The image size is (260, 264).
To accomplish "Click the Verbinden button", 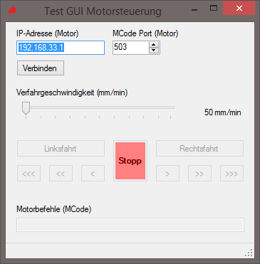I will click(x=41, y=68).
